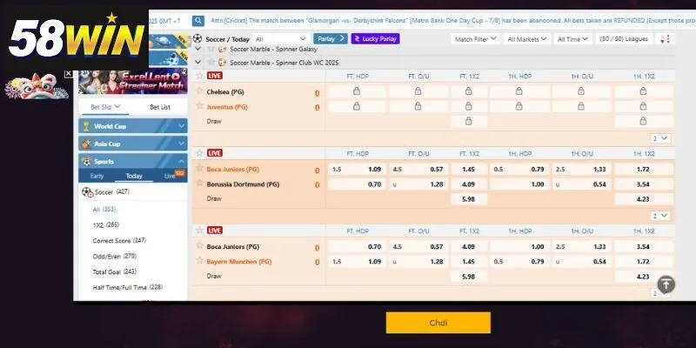The height and width of the screenshot is (348, 696).
Task: Select Odd/Even (270) in the sidebar
Action: click(114, 256)
